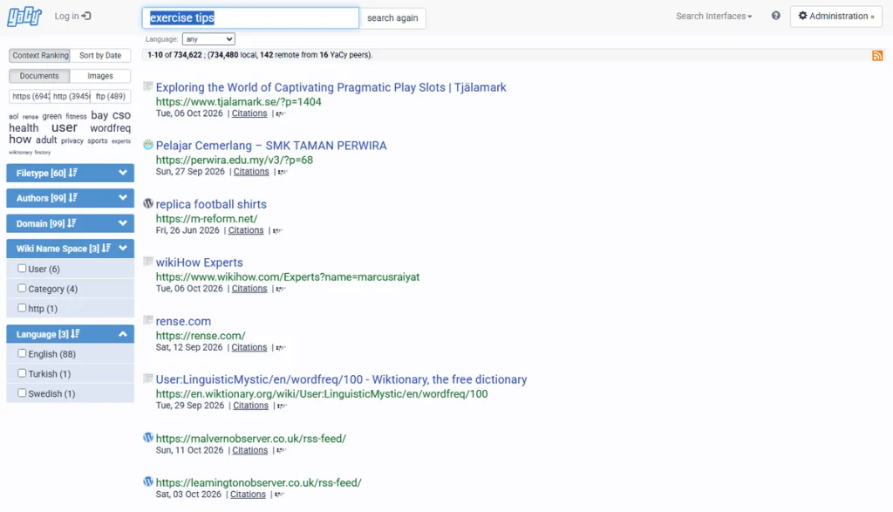Viewport: 893px width, 512px height.
Task: Click link-structure icon after malvernobserver Citations
Action: (x=281, y=450)
